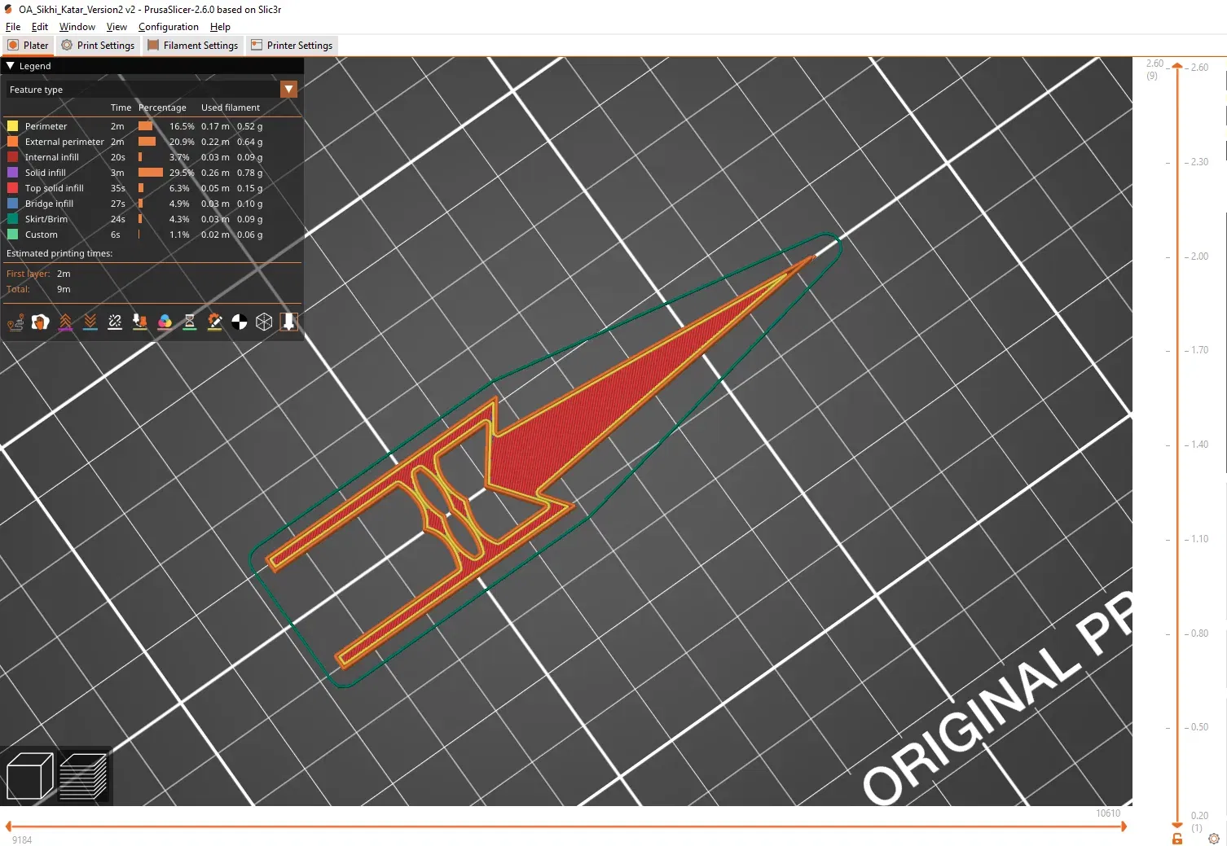Toggle Travel moves visibility icon
The width and height of the screenshot is (1227, 846).
pos(15,322)
